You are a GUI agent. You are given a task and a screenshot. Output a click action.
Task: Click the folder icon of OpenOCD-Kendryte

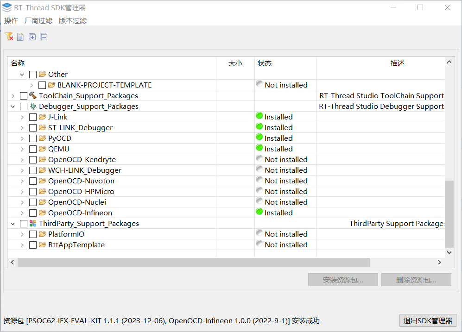pos(43,159)
